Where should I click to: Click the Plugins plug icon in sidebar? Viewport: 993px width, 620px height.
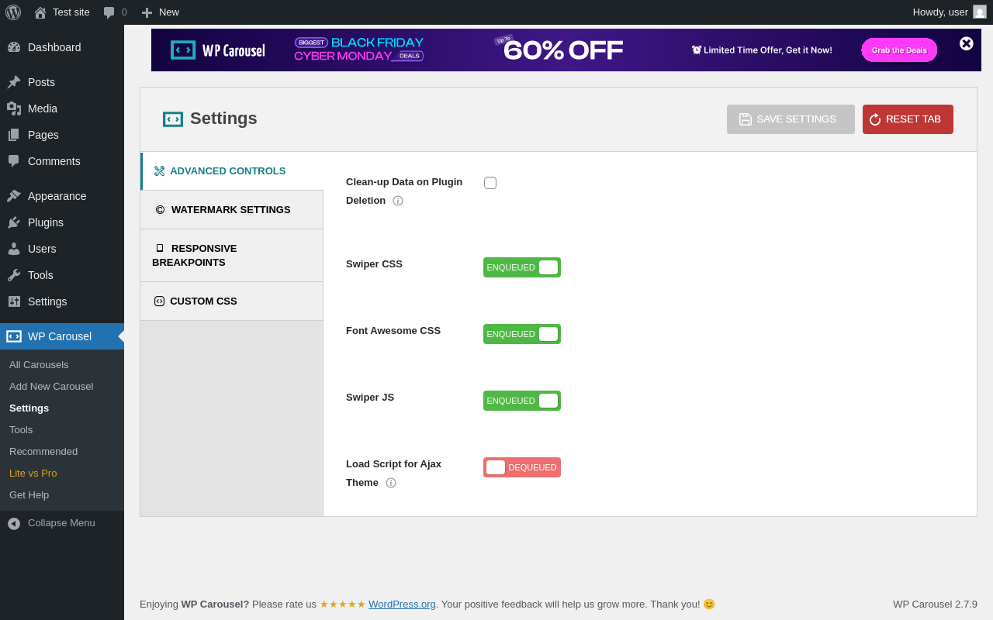click(x=14, y=222)
